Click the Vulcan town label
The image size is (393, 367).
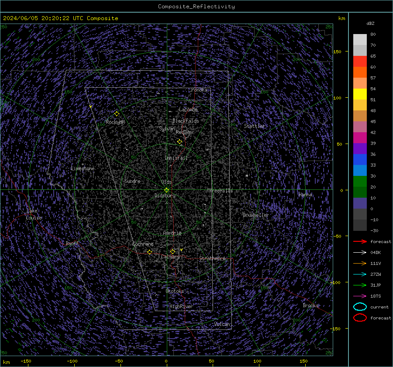click(x=222, y=324)
